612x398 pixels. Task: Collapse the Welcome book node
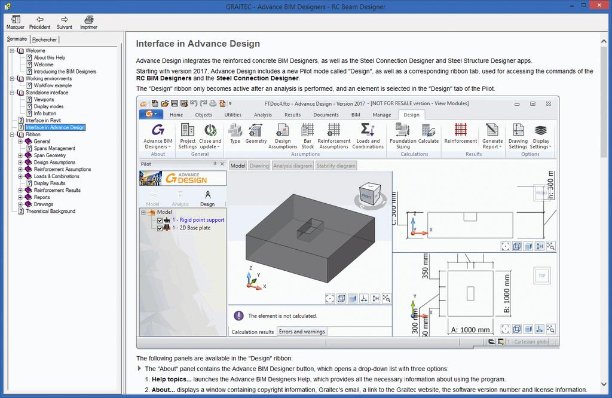pos(12,51)
